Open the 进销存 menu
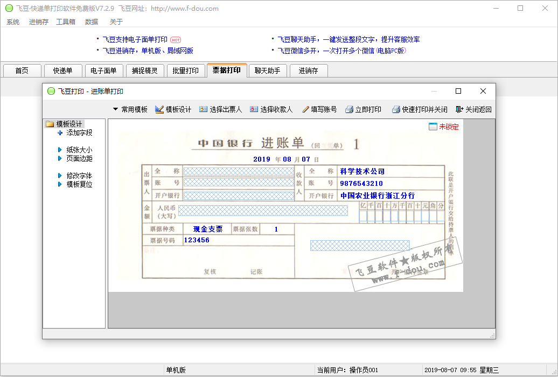 pos(38,22)
